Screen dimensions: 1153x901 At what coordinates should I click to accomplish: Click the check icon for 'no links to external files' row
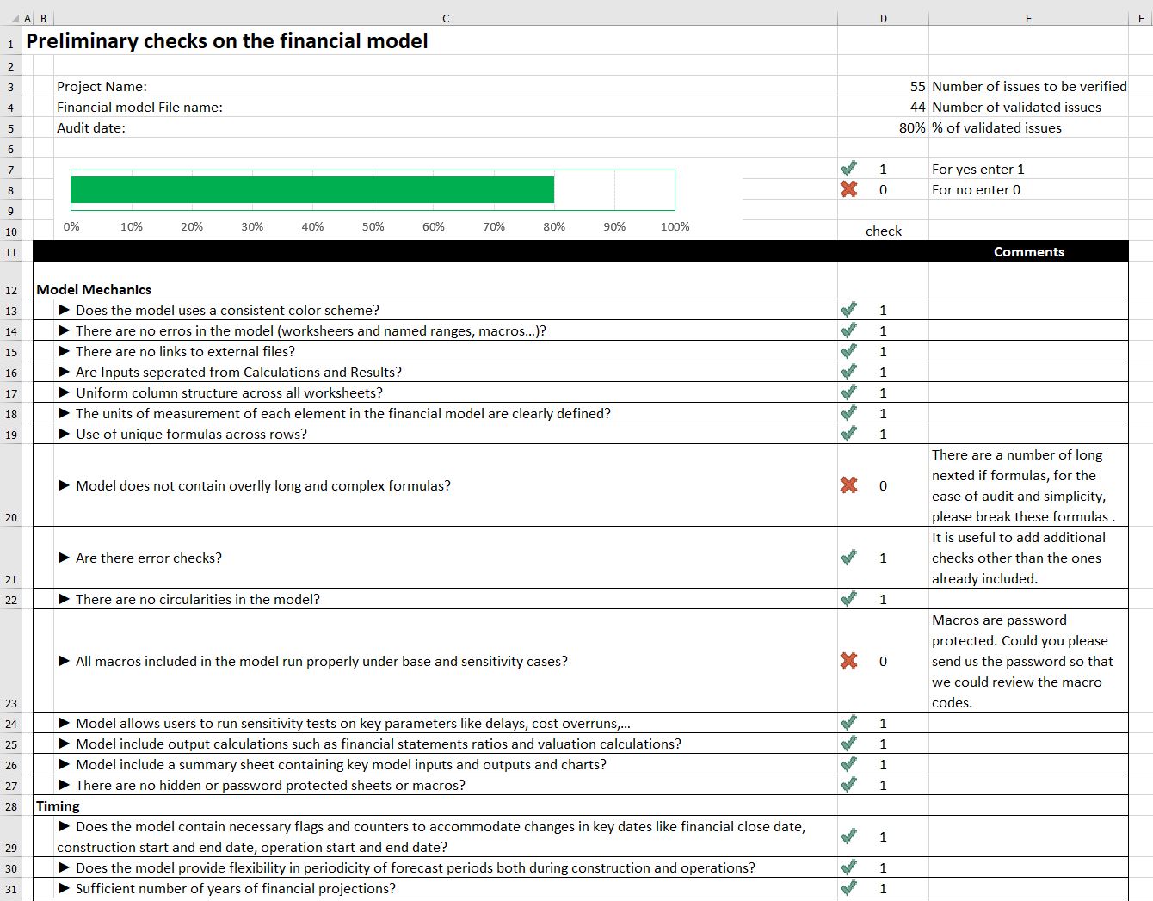coord(848,350)
